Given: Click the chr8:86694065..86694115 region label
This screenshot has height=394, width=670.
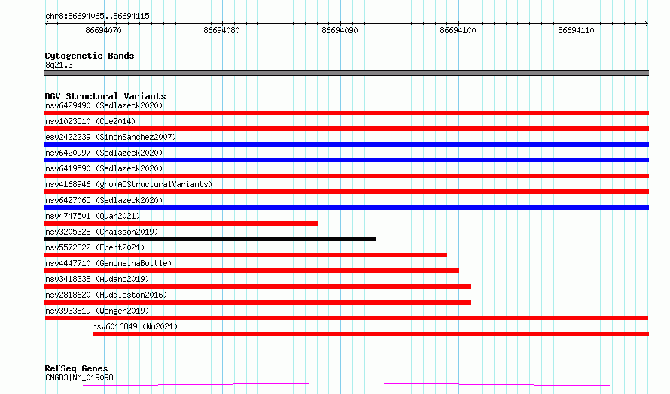Looking at the screenshot, I should [97, 17].
